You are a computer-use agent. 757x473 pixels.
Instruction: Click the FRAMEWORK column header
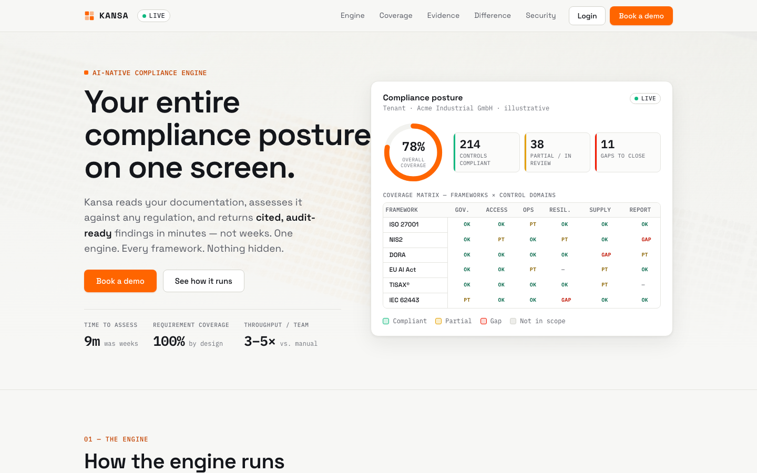click(402, 210)
